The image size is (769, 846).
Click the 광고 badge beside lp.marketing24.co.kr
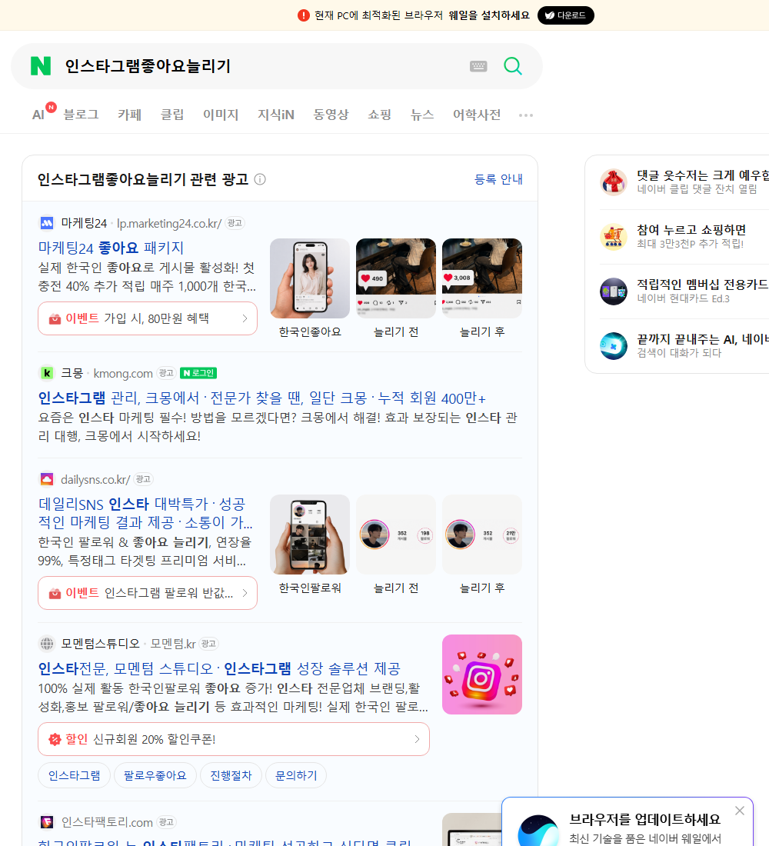point(235,223)
